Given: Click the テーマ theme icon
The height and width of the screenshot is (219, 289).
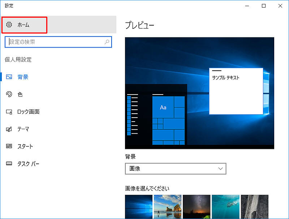Looking at the screenshot, I should point(9,129).
